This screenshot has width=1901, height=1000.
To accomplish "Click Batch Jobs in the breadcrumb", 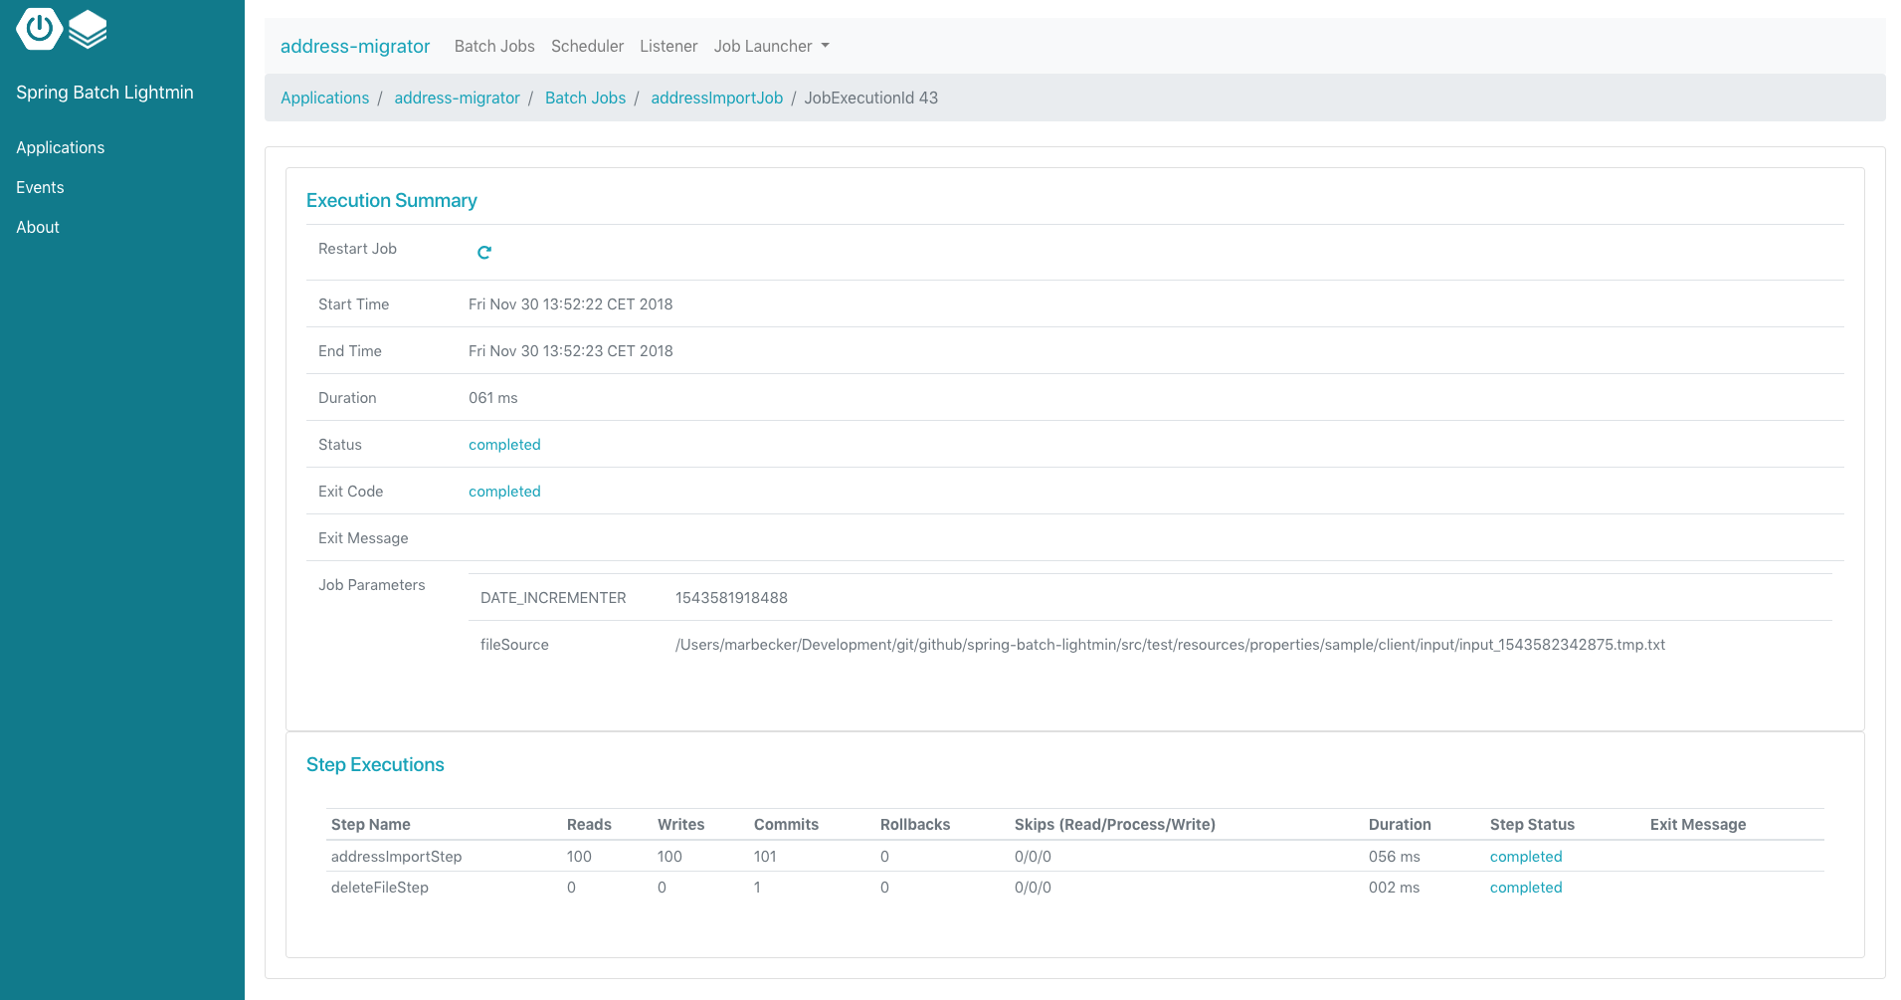I will (585, 98).
